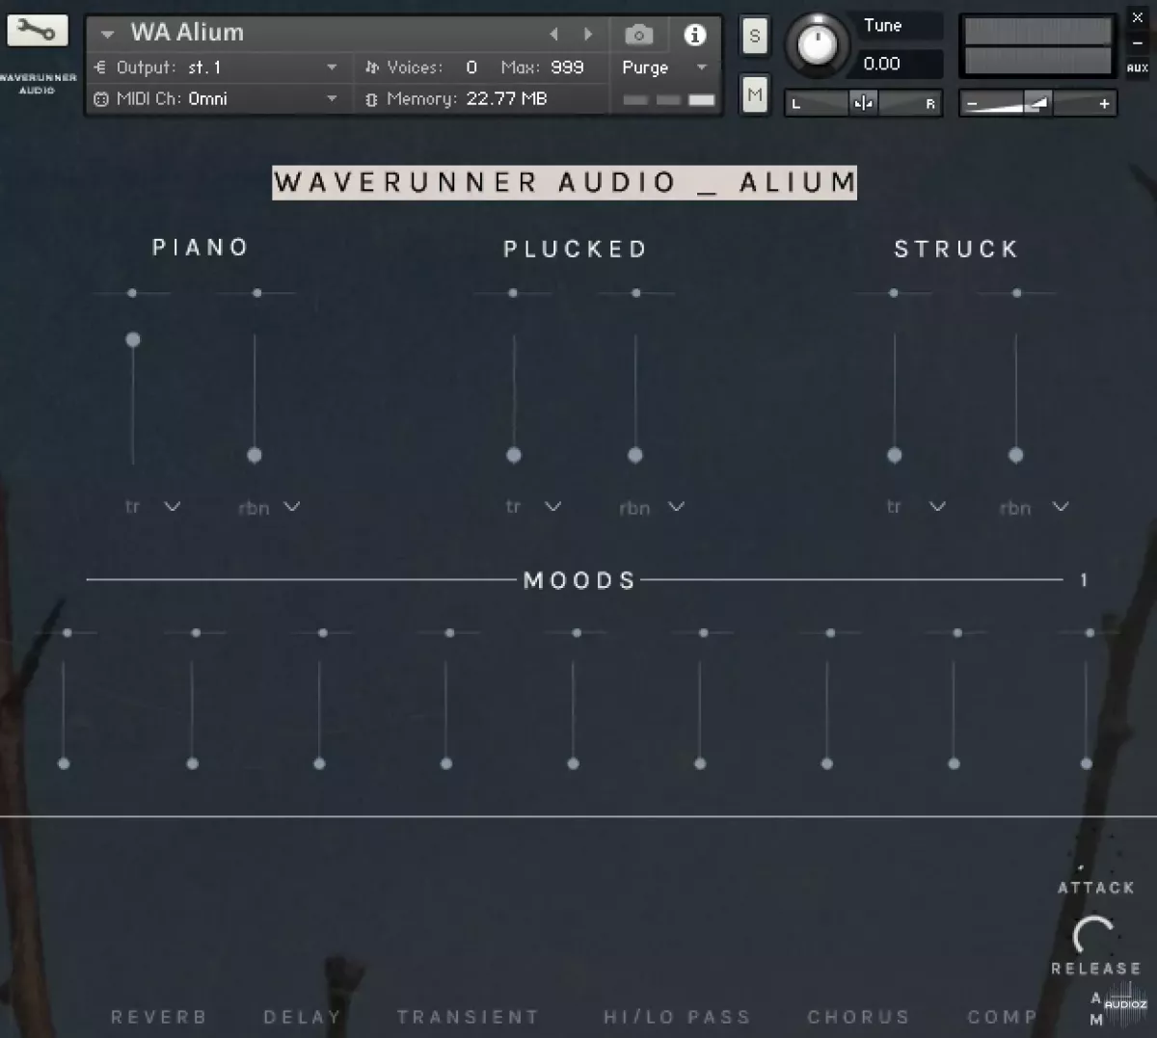This screenshot has width=1157, height=1038.
Task: Click the camera snapshot icon
Action: (638, 36)
